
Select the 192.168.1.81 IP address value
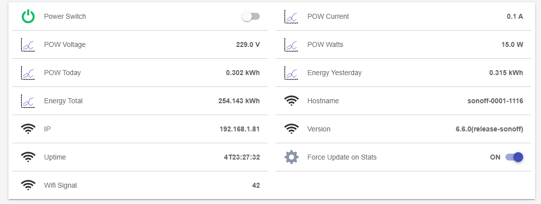[240, 129]
